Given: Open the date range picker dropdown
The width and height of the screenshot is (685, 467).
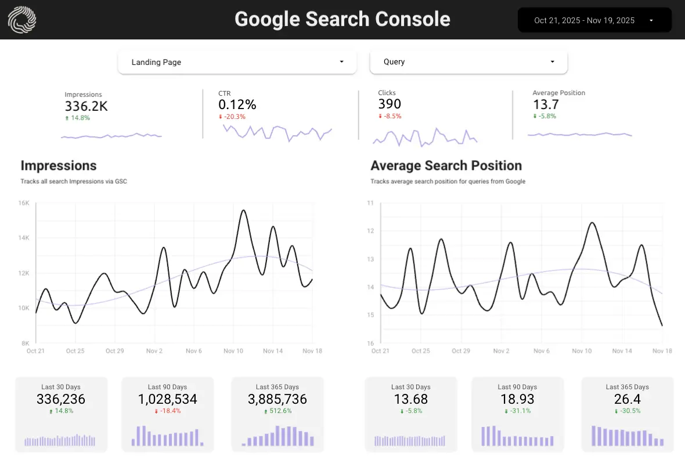Looking at the screenshot, I should tap(594, 20).
